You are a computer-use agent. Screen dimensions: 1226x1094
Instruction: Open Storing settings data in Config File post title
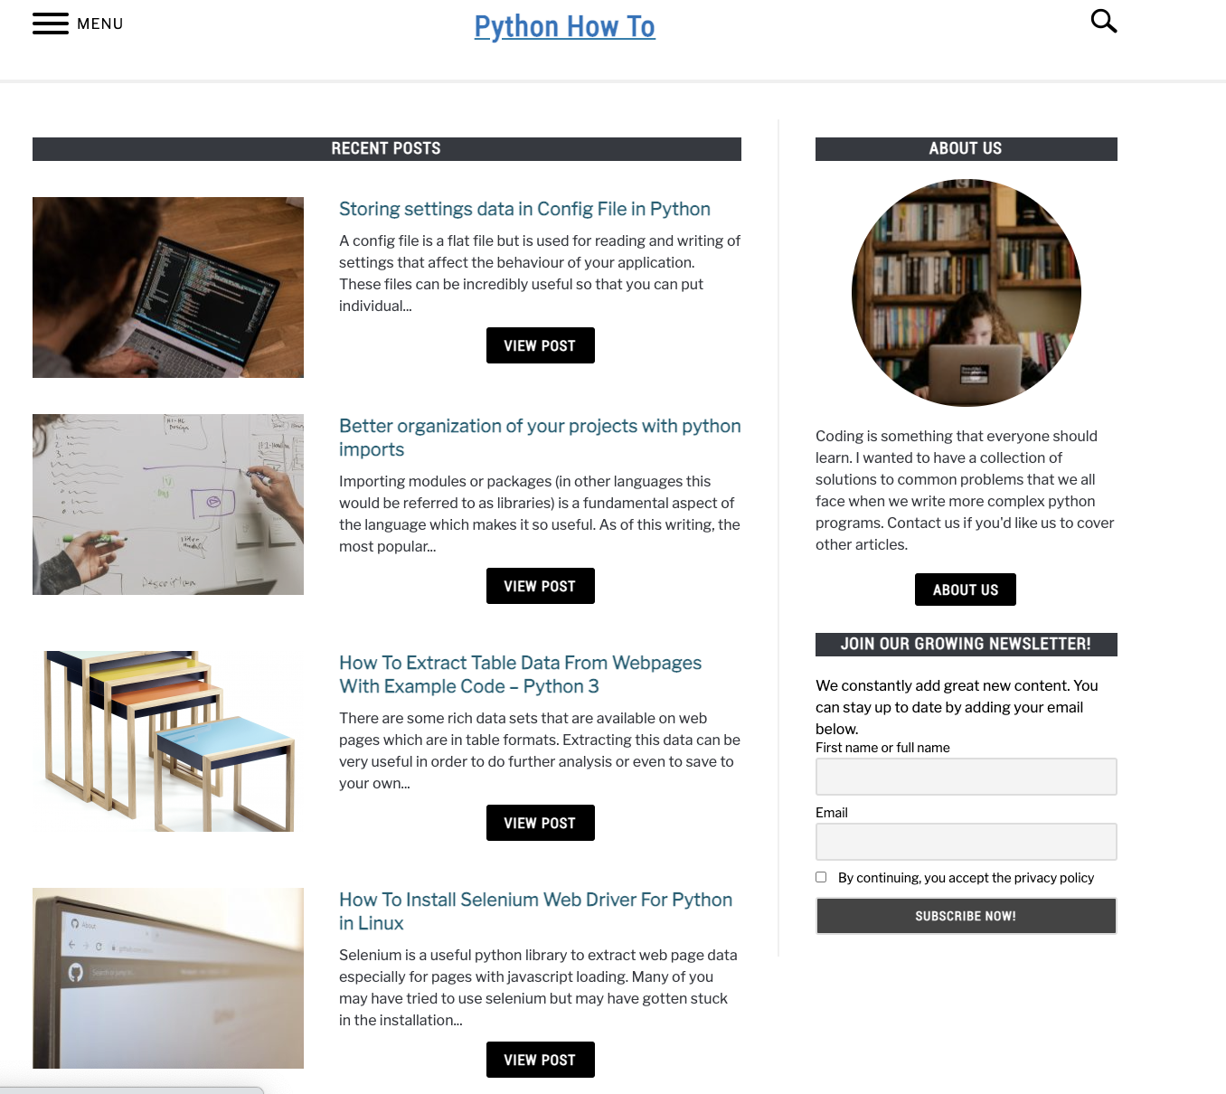pyautogui.click(x=524, y=209)
